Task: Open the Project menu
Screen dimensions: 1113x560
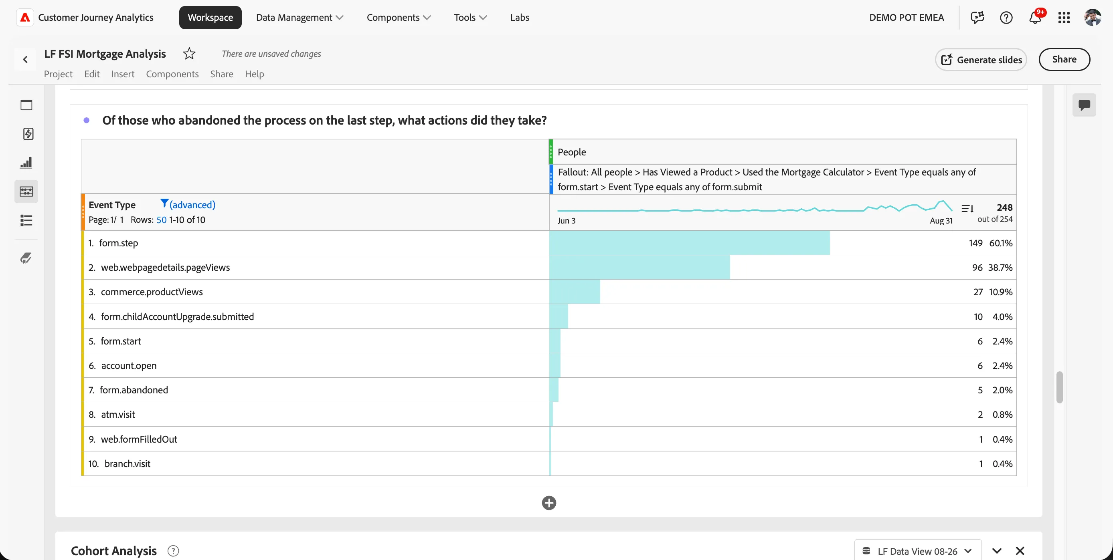Action: [x=58, y=74]
